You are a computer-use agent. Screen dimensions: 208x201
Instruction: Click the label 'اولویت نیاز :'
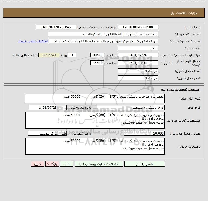coord(193,49)
